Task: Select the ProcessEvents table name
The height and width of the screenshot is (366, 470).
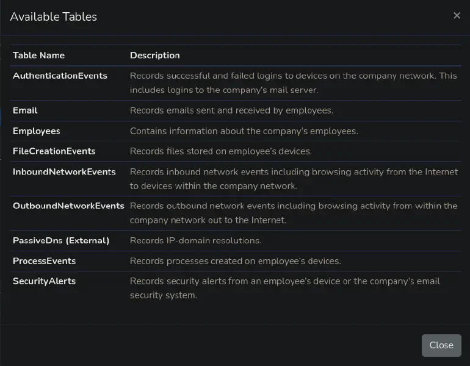Action: (x=45, y=261)
